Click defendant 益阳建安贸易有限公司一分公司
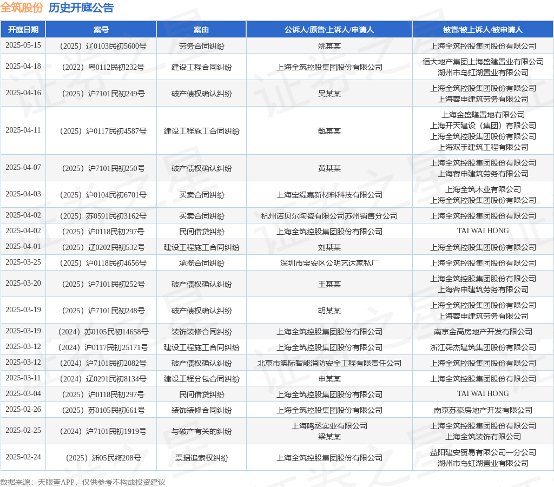This screenshot has width=554, height=487. (483, 453)
